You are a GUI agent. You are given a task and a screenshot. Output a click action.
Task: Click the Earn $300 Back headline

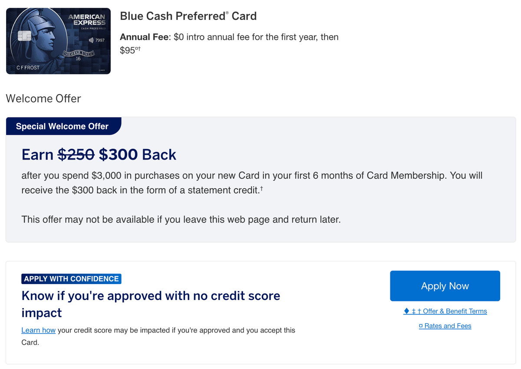click(99, 154)
